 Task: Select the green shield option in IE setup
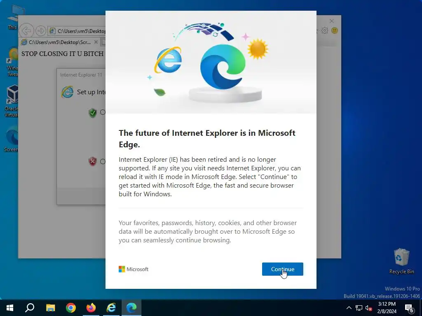(103, 112)
